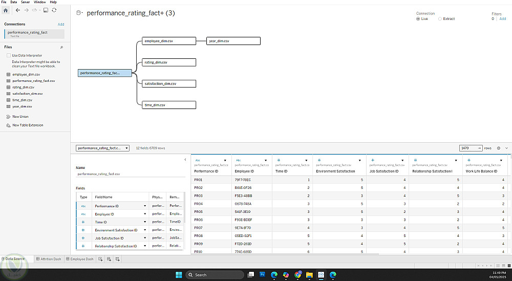Image resolution: width=512 pixels, height=281 pixels.
Task: Click the back arrow in the toolbar
Action: click(x=18, y=10)
